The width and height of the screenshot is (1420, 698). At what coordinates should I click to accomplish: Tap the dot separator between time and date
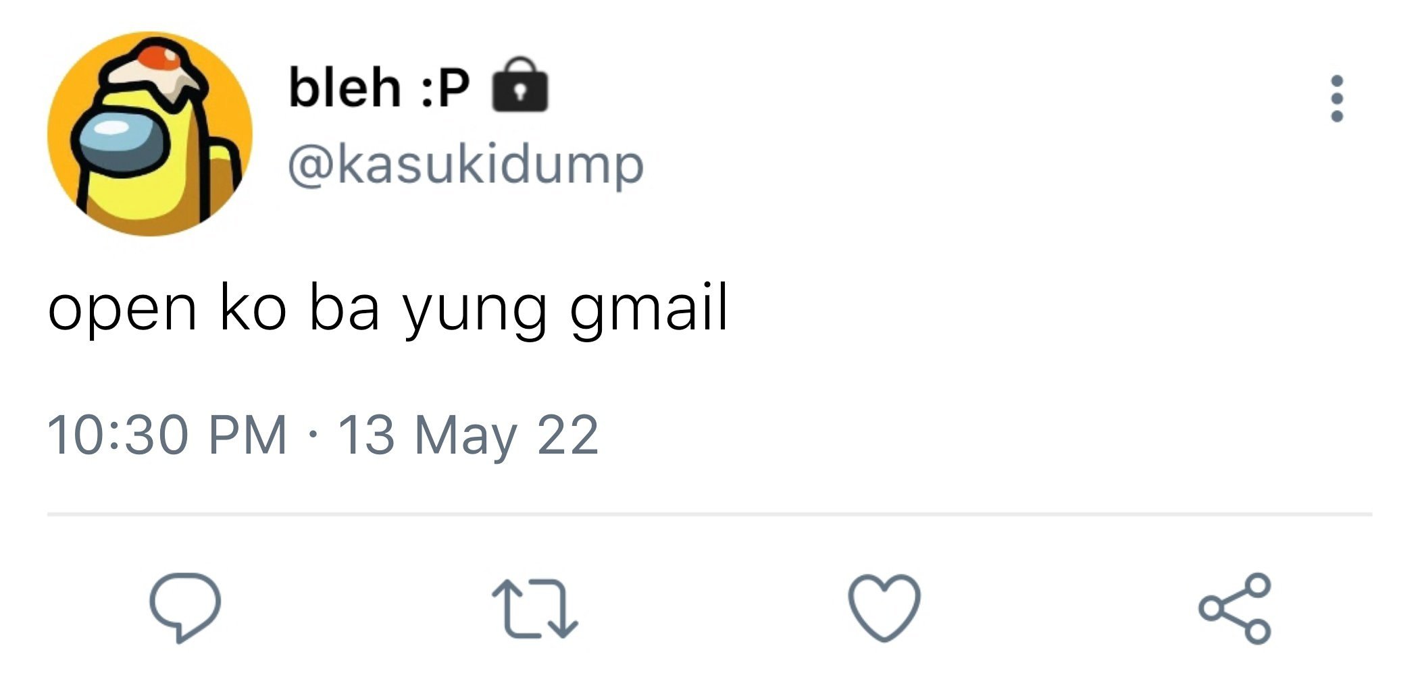coord(311,435)
